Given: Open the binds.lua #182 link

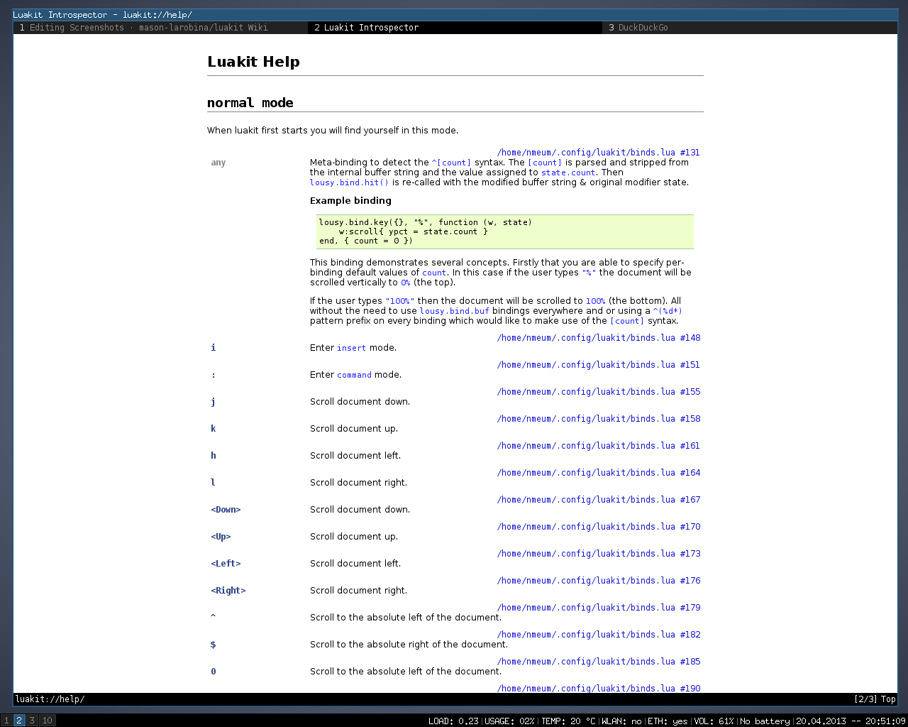Looking at the screenshot, I should click(598, 635).
